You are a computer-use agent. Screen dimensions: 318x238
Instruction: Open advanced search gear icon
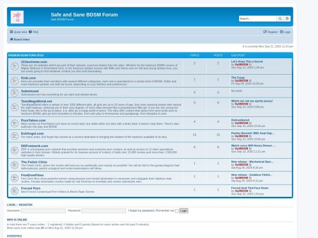pyautogui.click(x=287, y=19)
